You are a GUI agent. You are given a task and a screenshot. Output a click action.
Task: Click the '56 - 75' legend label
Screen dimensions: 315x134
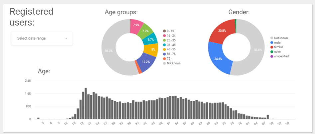(171, 54)
